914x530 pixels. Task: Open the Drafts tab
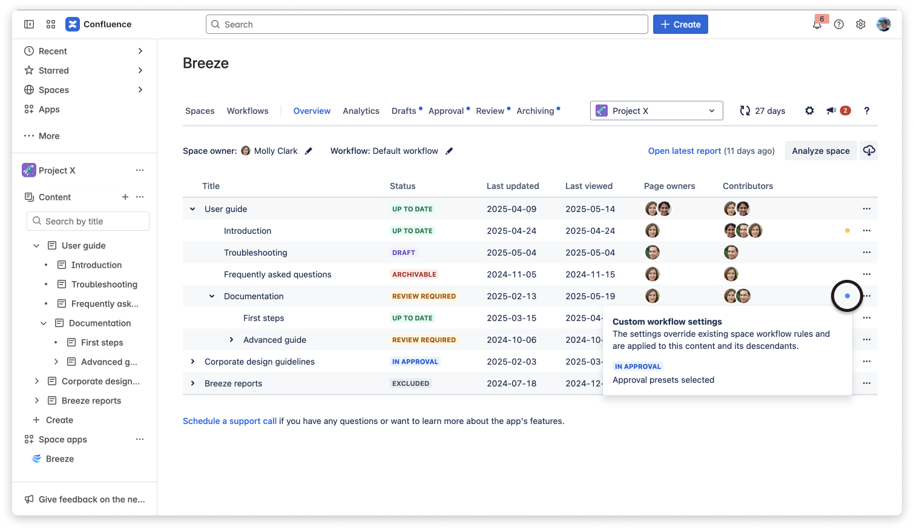(404, 111)
